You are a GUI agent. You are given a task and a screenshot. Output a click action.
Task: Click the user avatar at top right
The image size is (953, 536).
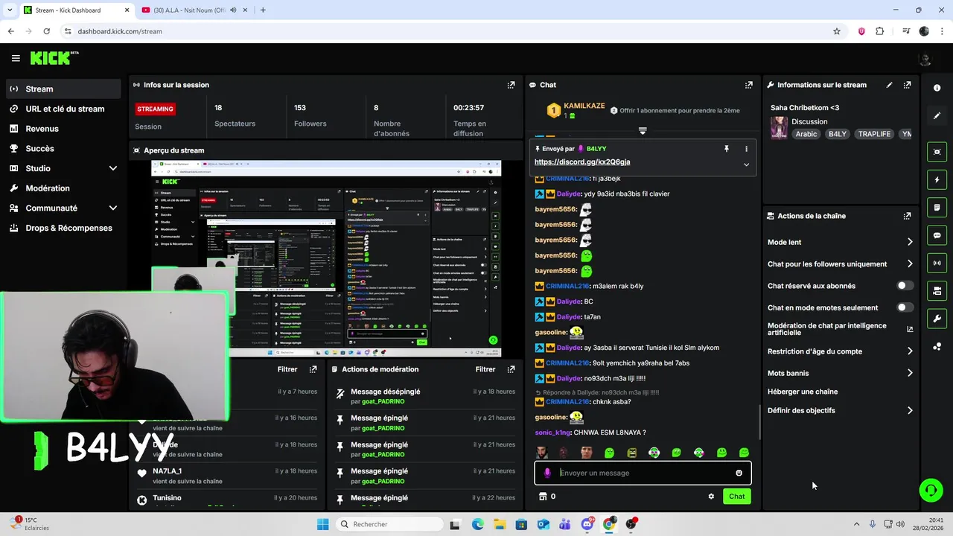point(925,59)
